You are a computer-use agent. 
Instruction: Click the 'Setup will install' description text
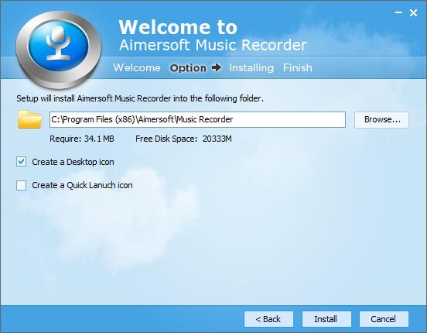140,98
